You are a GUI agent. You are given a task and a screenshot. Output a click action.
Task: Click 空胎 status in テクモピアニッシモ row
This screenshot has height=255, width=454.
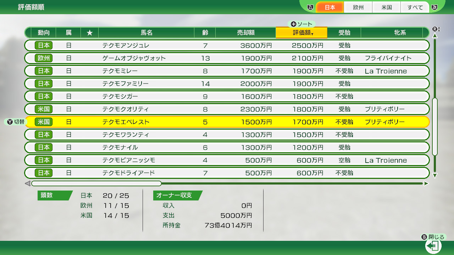[x=344, y=160]
